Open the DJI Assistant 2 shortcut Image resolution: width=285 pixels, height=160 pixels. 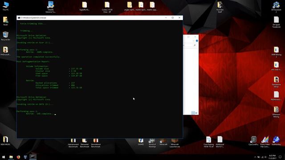pyautogui.click(x=276, y=7)
